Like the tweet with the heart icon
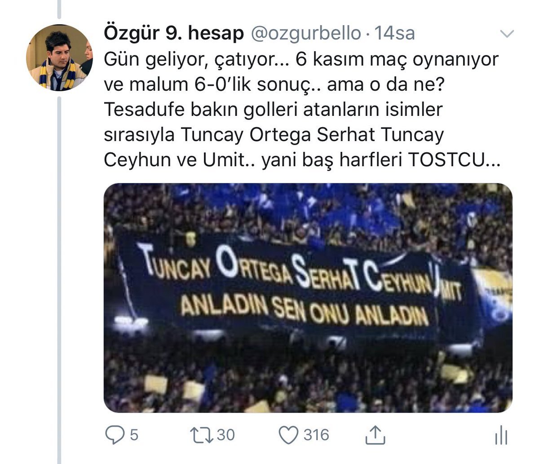539x464 pixels. click(x=289, y=435)
